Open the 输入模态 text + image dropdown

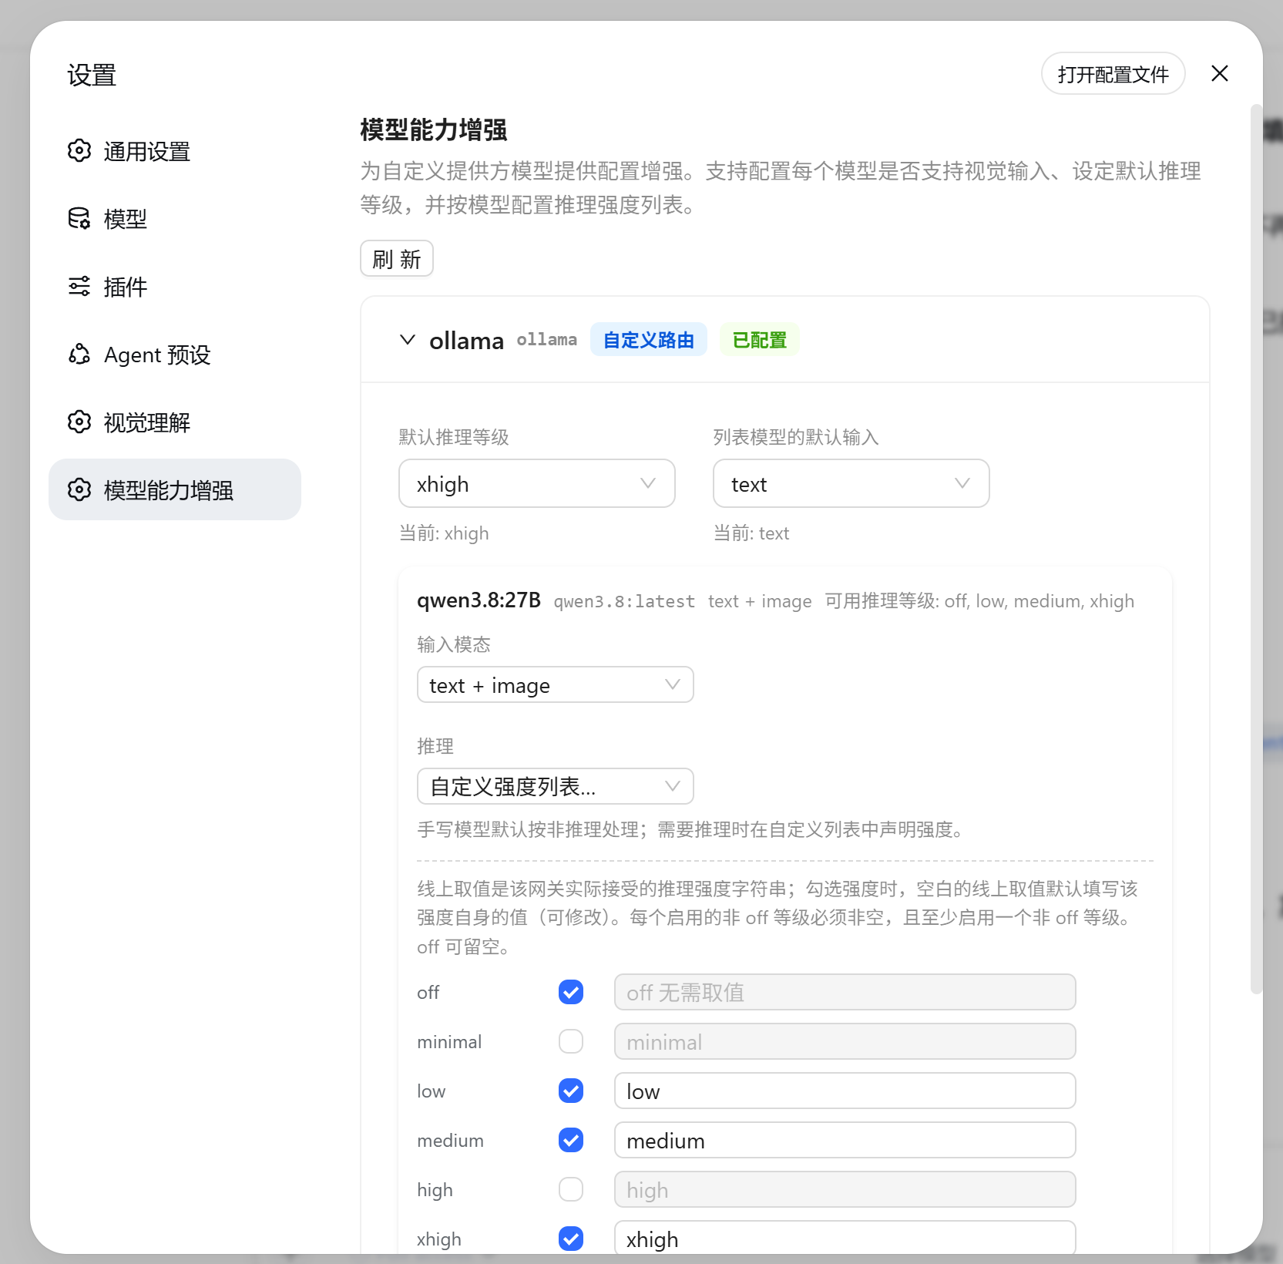point(556,684)
